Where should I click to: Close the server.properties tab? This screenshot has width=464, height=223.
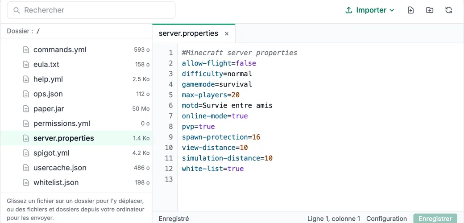click(227, 34)
